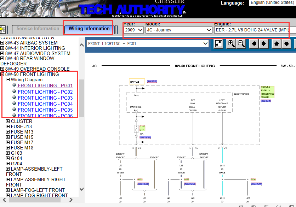Viewport: 296px width, 207px height.
Task: Click the fit-to-window diagram icon
Action: [x=219, y=44]
